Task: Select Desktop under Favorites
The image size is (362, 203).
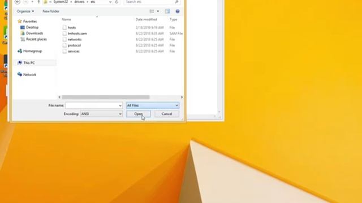Action: pyautogui.click(x=32, y=28)
